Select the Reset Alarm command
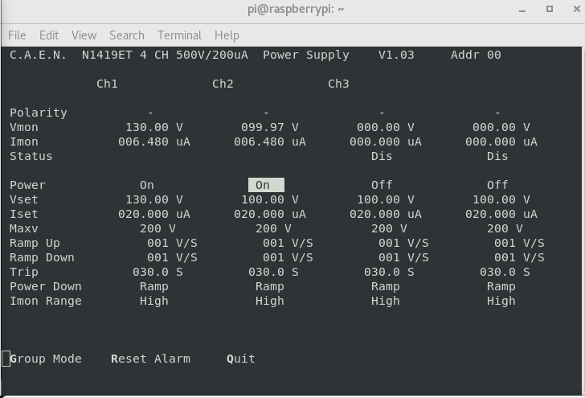This screenshot has width=585, height=398. pyautogui.click(x=150, y=359)
